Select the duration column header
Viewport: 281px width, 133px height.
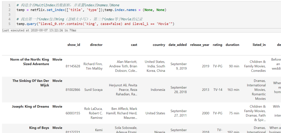pos(232,45)
